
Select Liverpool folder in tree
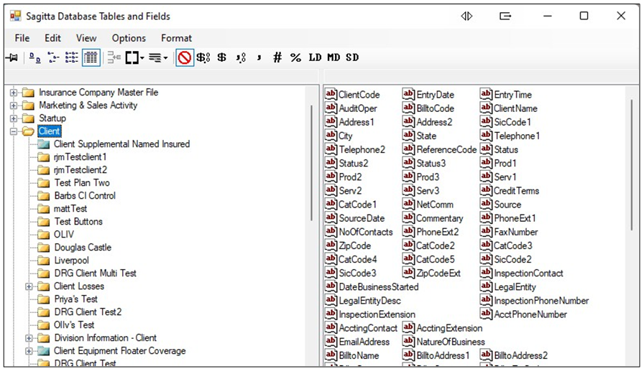[71, 261]
